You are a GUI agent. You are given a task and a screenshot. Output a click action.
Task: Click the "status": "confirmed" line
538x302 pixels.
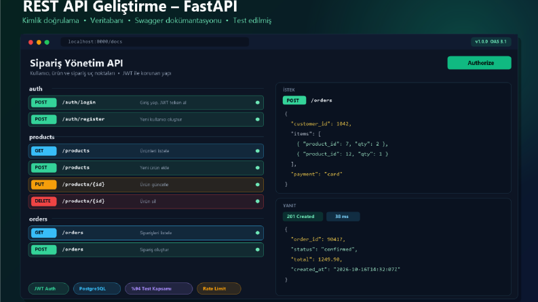pos(324,249)
